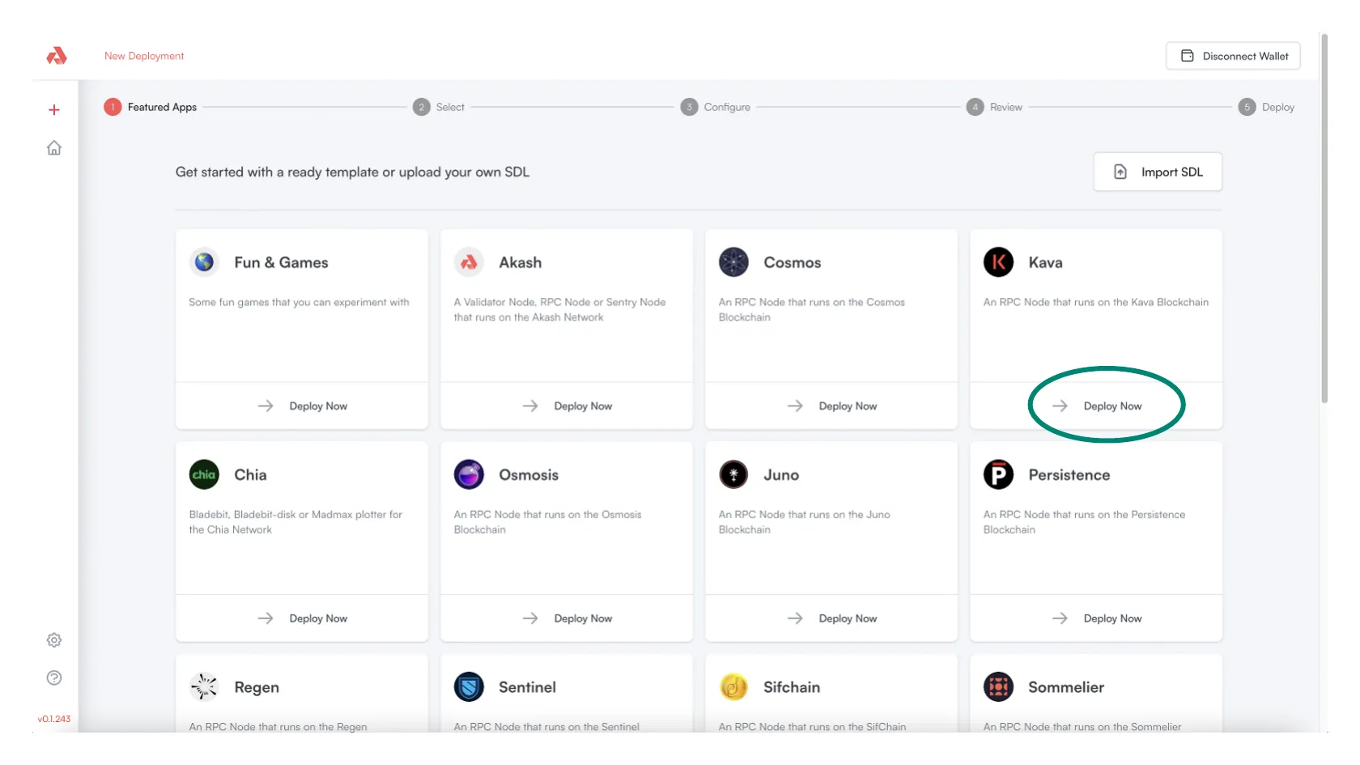
Task: Click the Persistence logo icon
Action: (998, 475)
